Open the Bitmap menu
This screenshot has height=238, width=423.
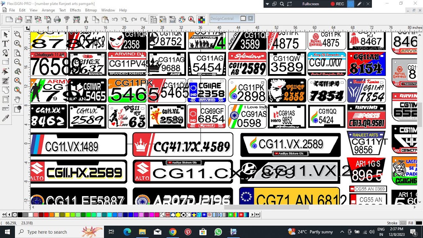click(91, 10)
